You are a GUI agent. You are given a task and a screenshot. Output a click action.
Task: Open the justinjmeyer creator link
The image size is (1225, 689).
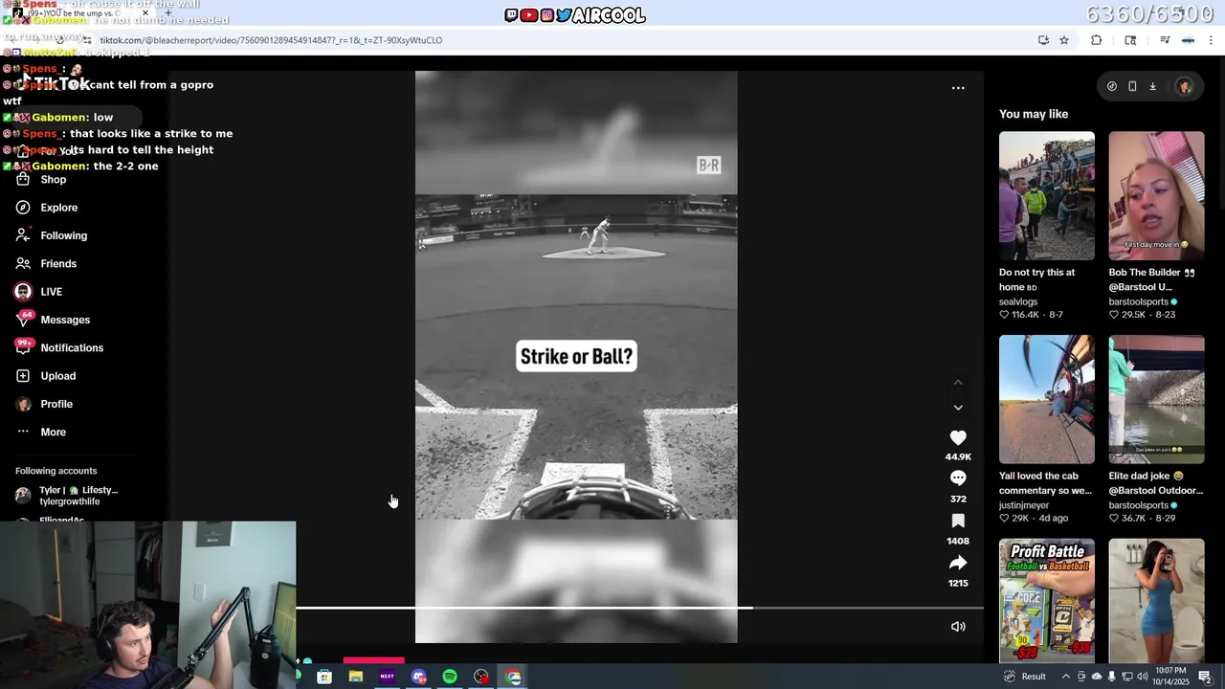[1024, 505]
